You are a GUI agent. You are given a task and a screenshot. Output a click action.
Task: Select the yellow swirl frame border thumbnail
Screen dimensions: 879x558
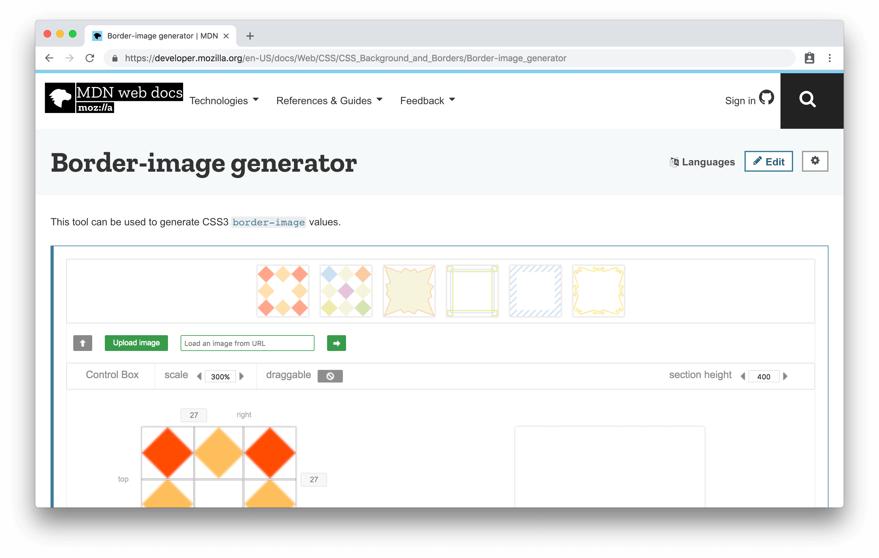[x=598, y=291]
